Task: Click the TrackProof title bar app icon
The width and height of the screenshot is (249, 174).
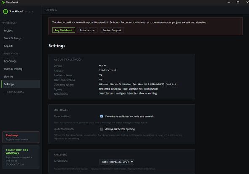Action: click(3, 3)
